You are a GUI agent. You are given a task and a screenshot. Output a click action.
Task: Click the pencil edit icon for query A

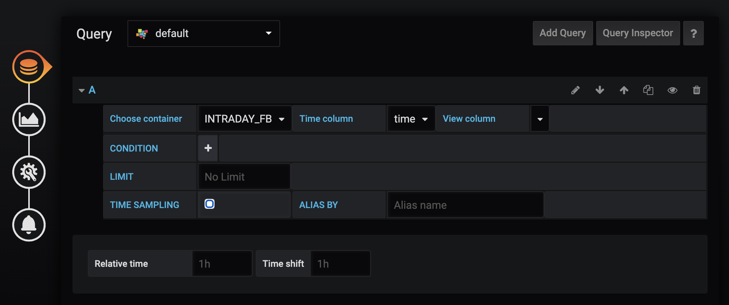[576, 90]
